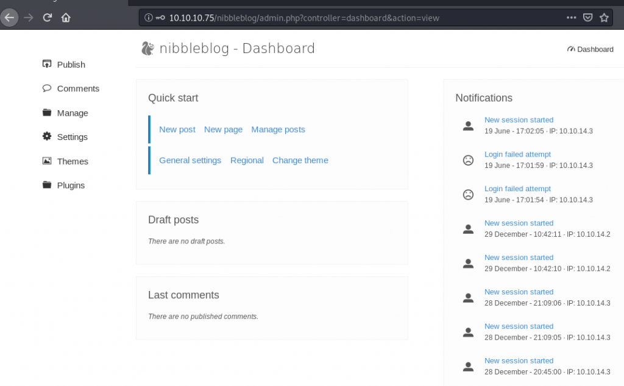Click the Comments speech bubble icon
624x386 pixels.
pyautogui.click(x=47, y=88)
